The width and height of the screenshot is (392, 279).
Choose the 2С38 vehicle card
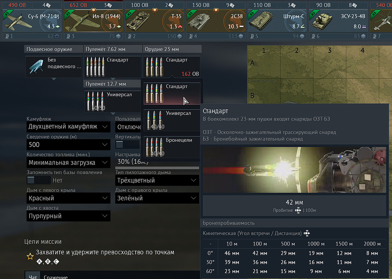click(x=216, y=21)
